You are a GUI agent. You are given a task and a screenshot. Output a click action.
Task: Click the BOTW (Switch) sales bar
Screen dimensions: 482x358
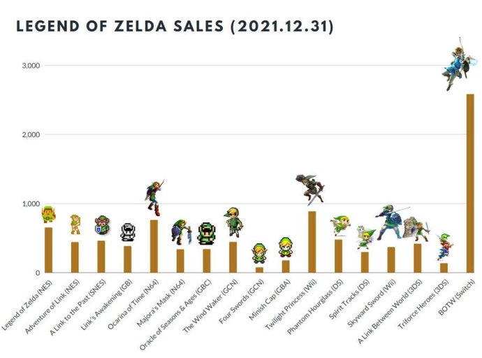[x=470, y=183]
